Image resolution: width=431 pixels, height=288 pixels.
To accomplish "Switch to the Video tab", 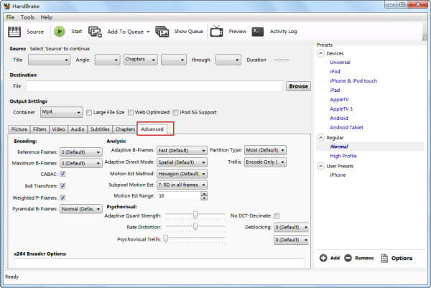I will [58, 129].
